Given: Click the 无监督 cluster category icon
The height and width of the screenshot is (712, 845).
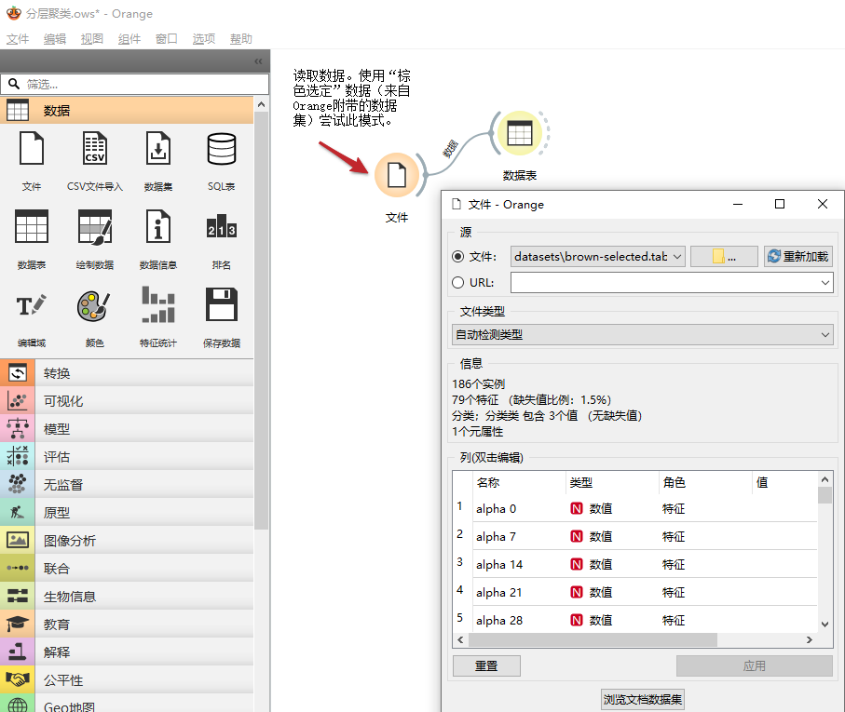Looking at the screenshot, I should point(18,484).
